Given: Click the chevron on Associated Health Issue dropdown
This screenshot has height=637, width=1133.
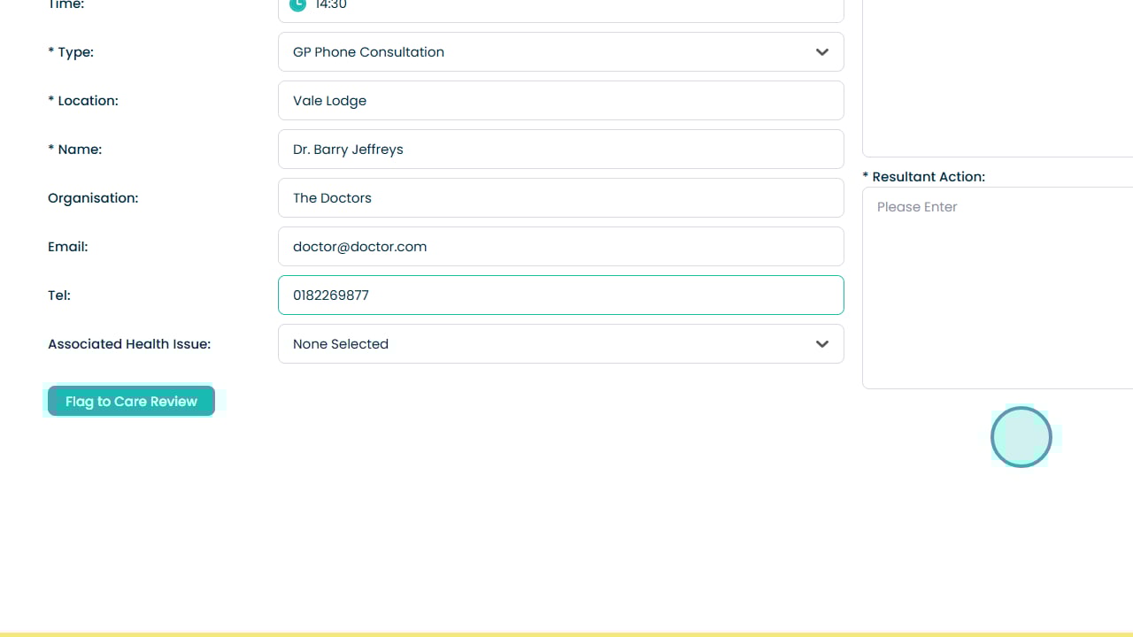Looking at the screenshot, I should [x=822, y=344].
